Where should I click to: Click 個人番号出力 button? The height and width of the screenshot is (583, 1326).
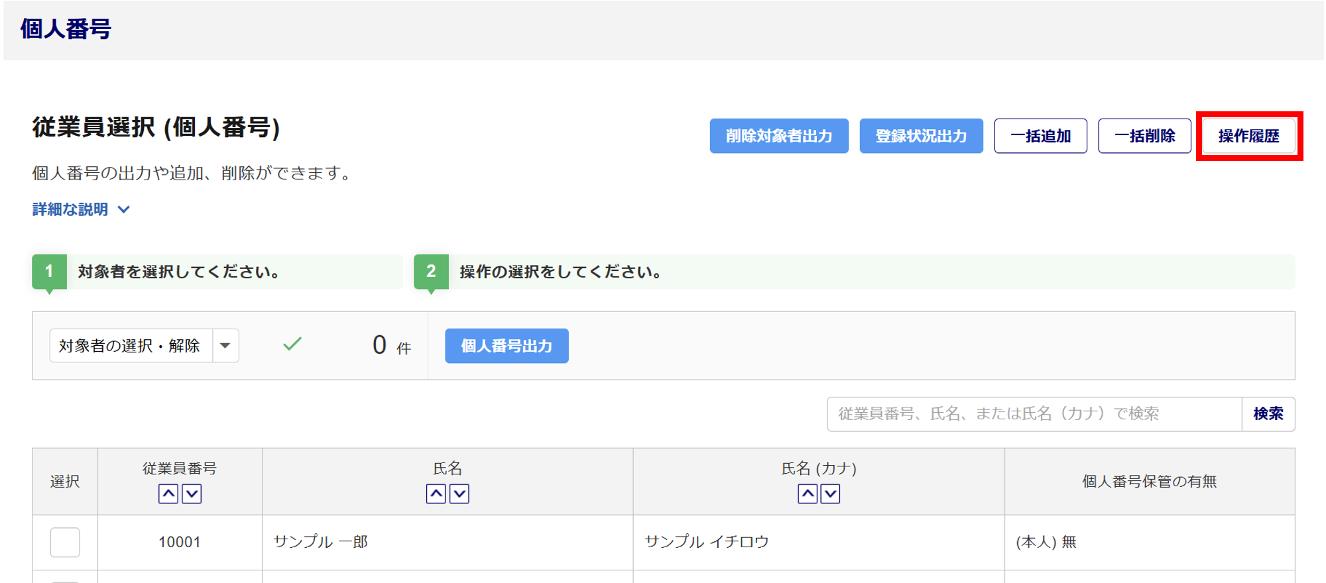pos(507,346)
